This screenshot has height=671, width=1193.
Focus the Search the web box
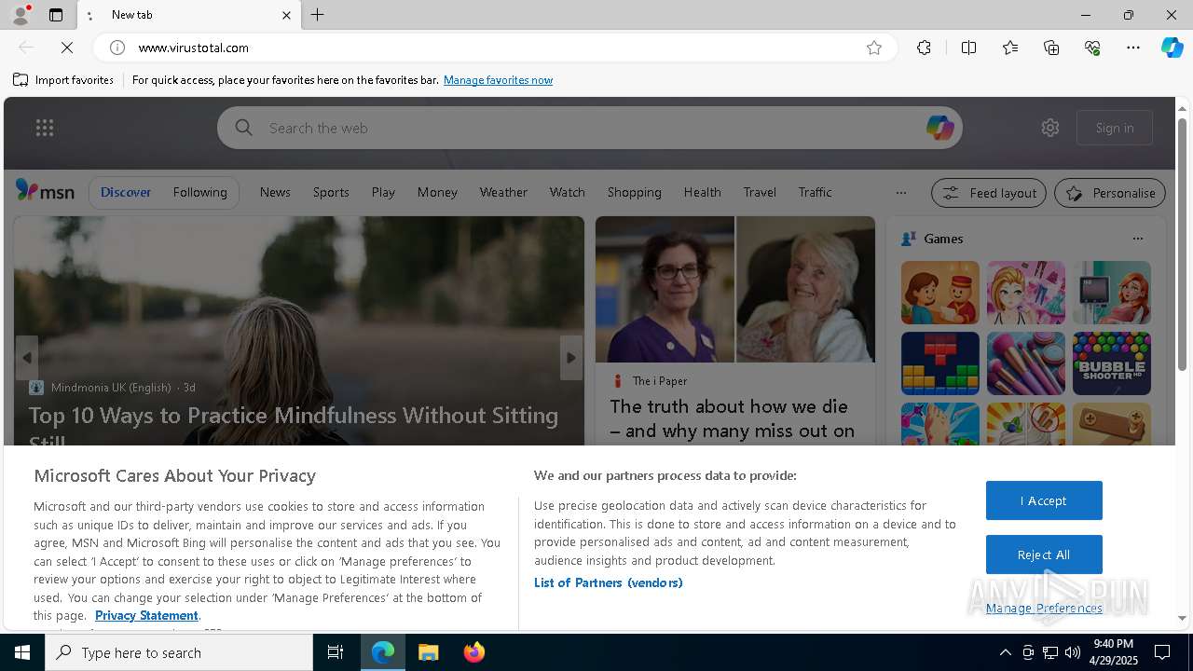click(589, 128)
